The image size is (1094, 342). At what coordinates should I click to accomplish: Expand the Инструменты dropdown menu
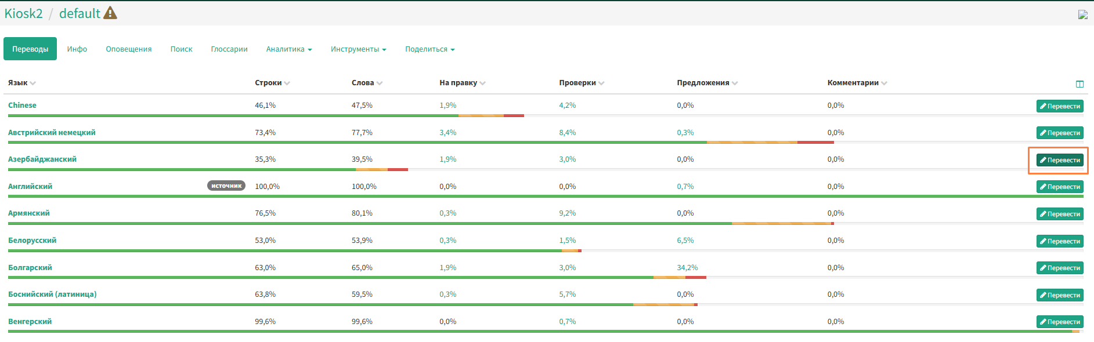[x=358, y=49]
